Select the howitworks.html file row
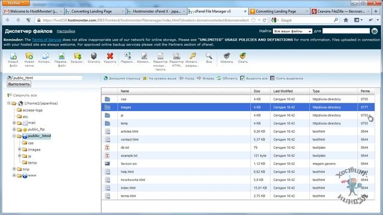Screen dimensions: 383x215 click(x=238, y=180)
